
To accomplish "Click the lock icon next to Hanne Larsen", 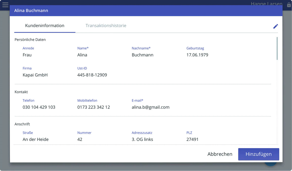I will coord(289,5).
